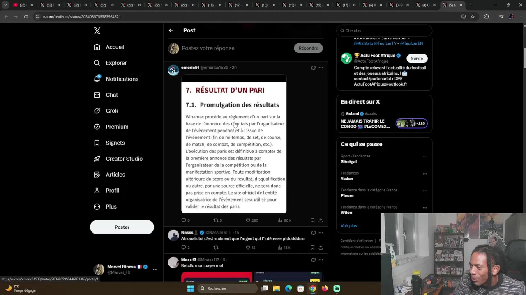Open the Sénégal trending topic
The height and width of the screenshot is (295, 526).
[348, 162]
